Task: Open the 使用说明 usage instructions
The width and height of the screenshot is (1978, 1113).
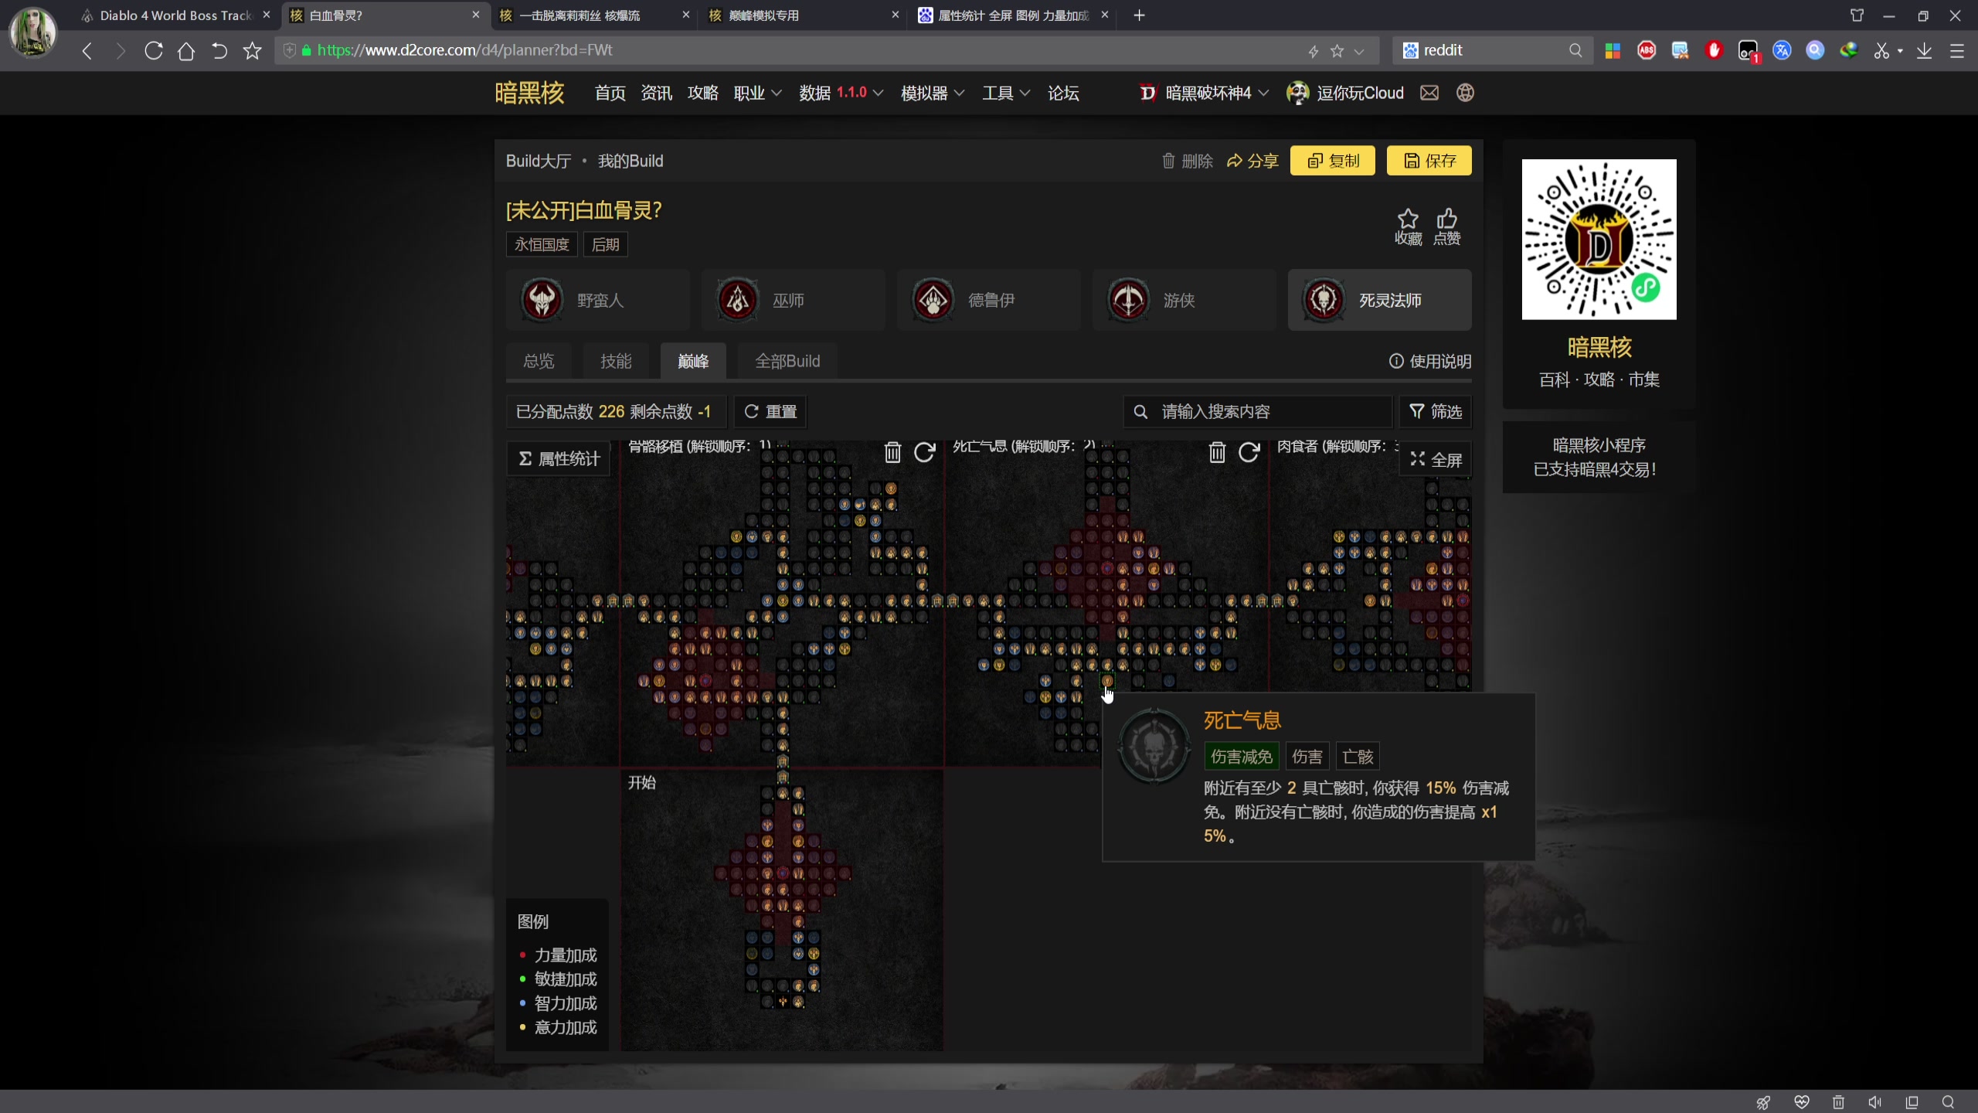Action: [1430, 361]
